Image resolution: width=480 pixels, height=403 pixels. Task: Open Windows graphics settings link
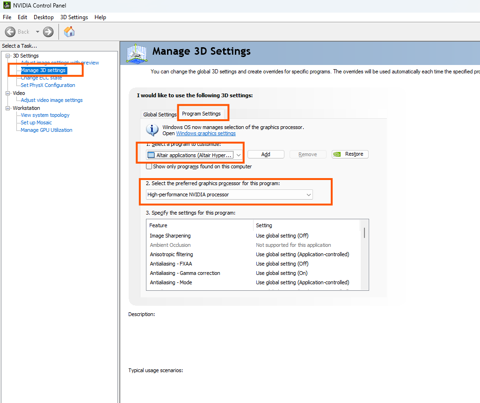coord(206,133)
